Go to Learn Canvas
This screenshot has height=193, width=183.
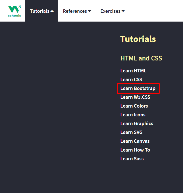pyautogui.click(x=135, y=141)
